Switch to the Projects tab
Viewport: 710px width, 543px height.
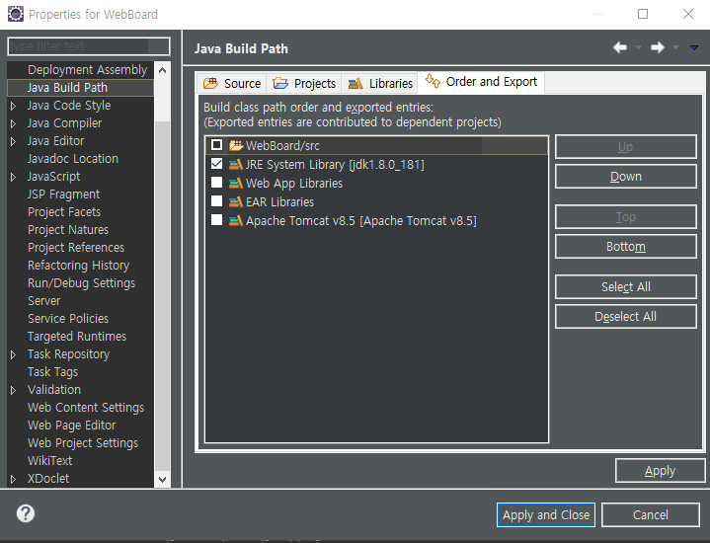[x=304, y=83]
